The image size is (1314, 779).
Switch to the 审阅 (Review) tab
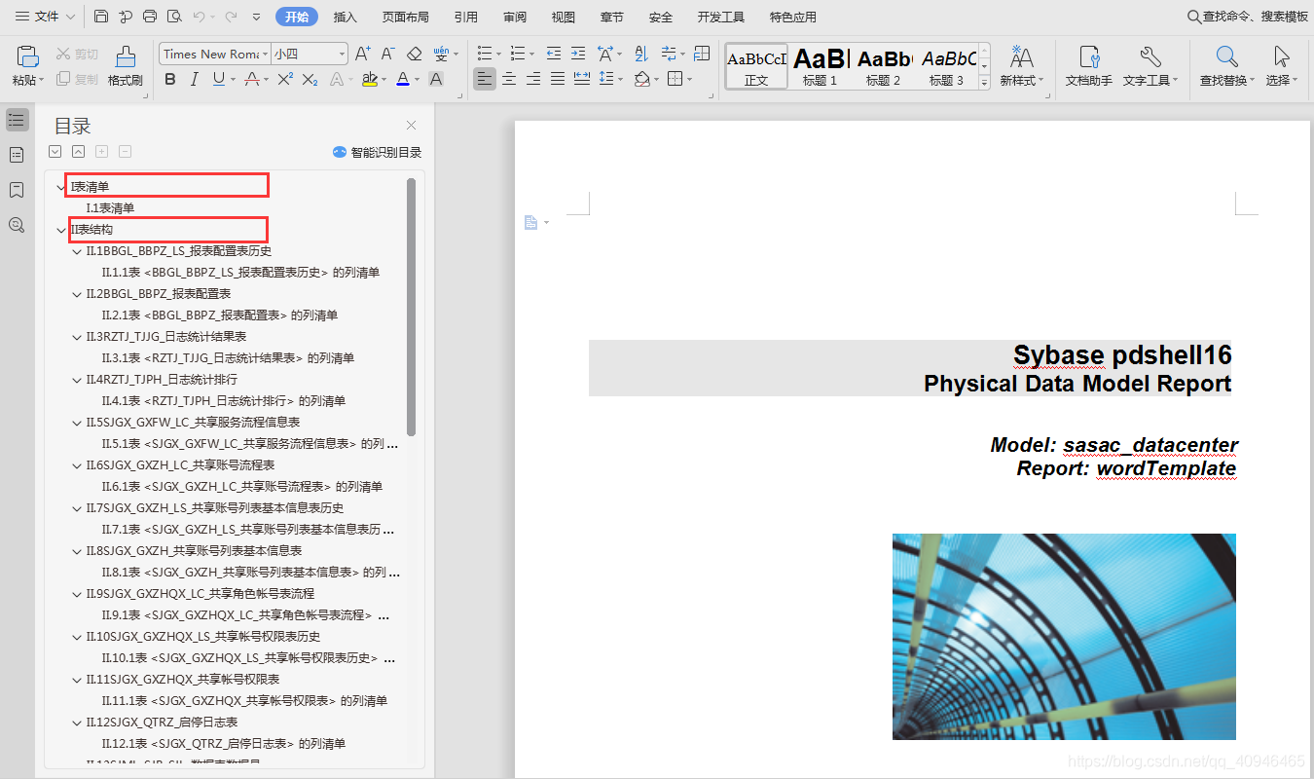click(x=515, y=17)
